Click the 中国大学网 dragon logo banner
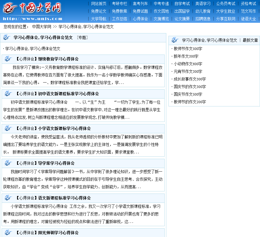Viewport: 260px width, 237px height. pos(32,11)
